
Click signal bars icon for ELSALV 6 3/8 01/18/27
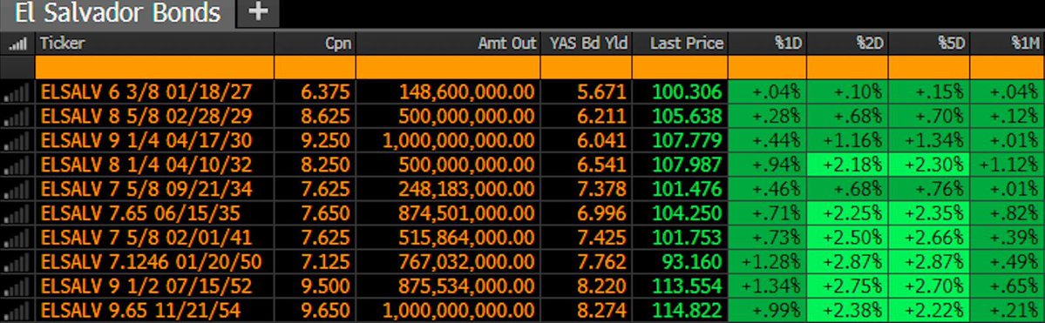click(17, 92)
